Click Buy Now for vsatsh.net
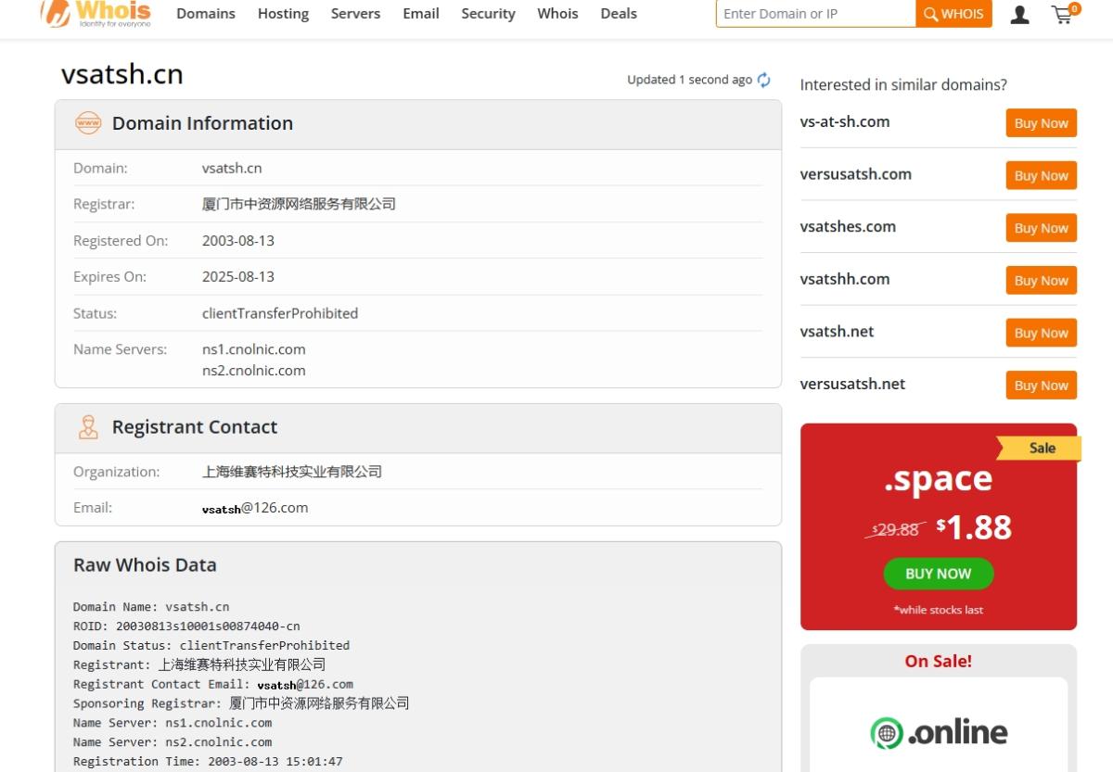The image size is (1113, 772). 1041,333
